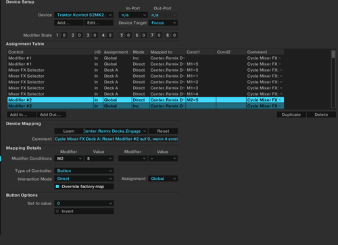The width and height of the screenshot is (338, 245).
Task: Click Modifier State 8 value box
Action: coord(174,35)
